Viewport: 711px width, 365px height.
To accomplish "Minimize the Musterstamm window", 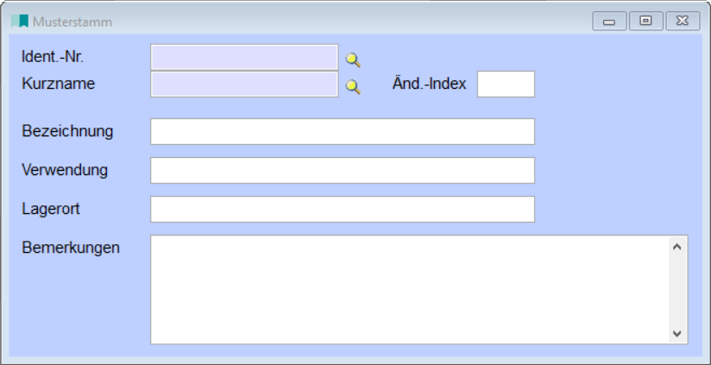I will click(x=609, y=21).
